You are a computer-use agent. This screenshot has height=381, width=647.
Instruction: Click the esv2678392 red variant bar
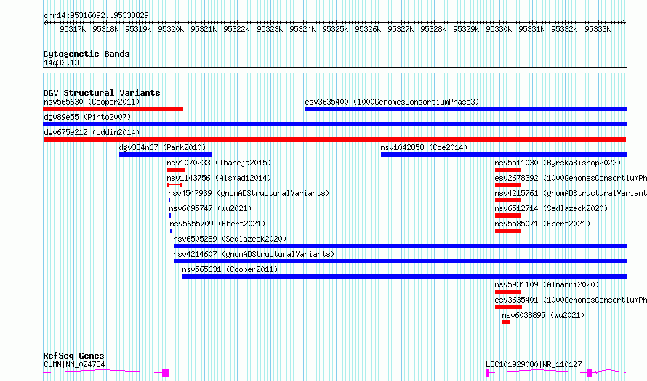508,185
